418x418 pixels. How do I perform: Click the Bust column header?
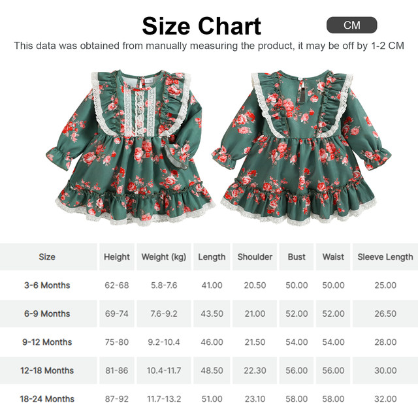297,257
